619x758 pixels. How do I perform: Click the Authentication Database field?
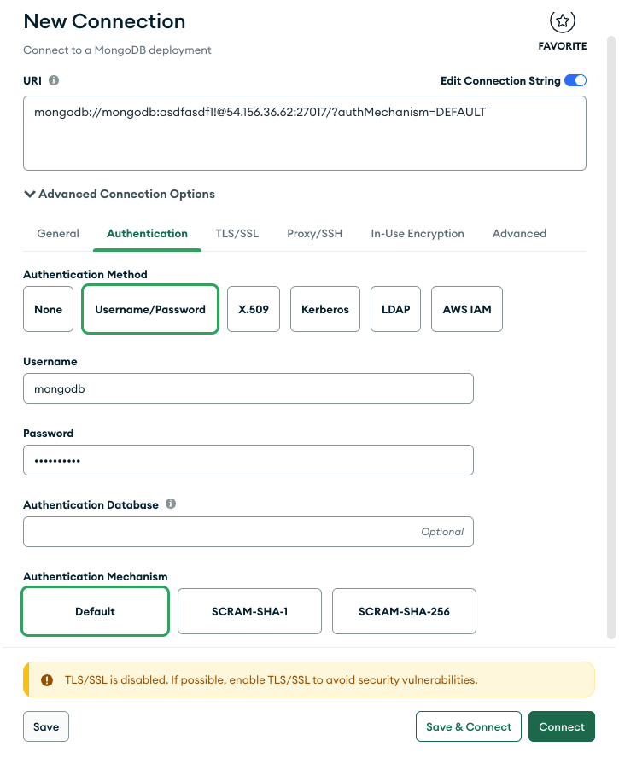[x=248, y=532]
